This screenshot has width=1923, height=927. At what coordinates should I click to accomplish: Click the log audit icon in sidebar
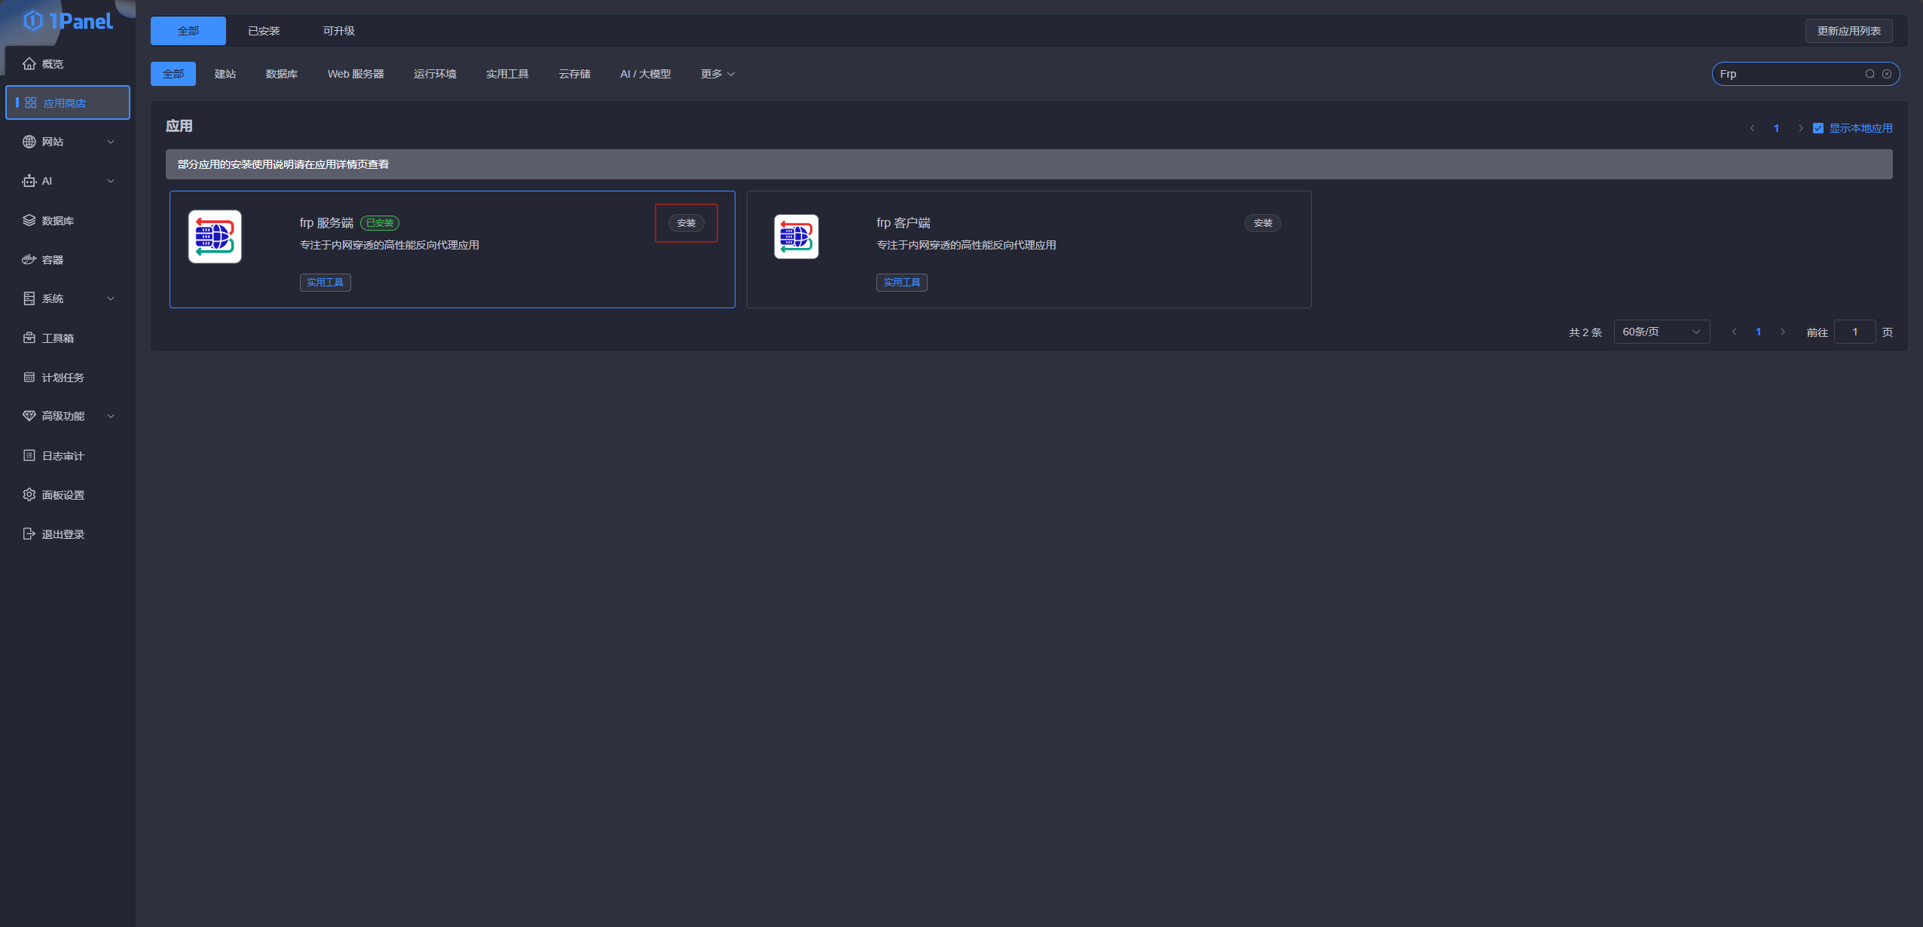[29, 455]
